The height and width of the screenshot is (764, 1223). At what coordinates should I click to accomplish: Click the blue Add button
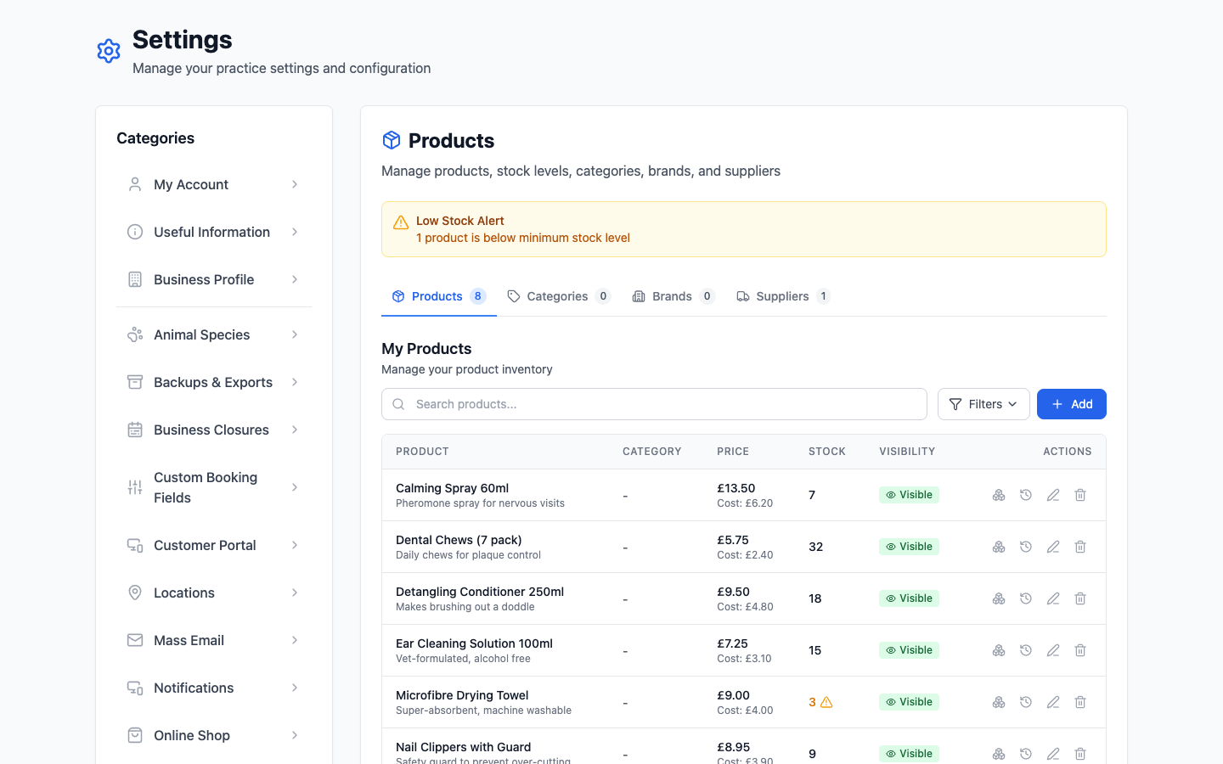tap(1072, 404)
